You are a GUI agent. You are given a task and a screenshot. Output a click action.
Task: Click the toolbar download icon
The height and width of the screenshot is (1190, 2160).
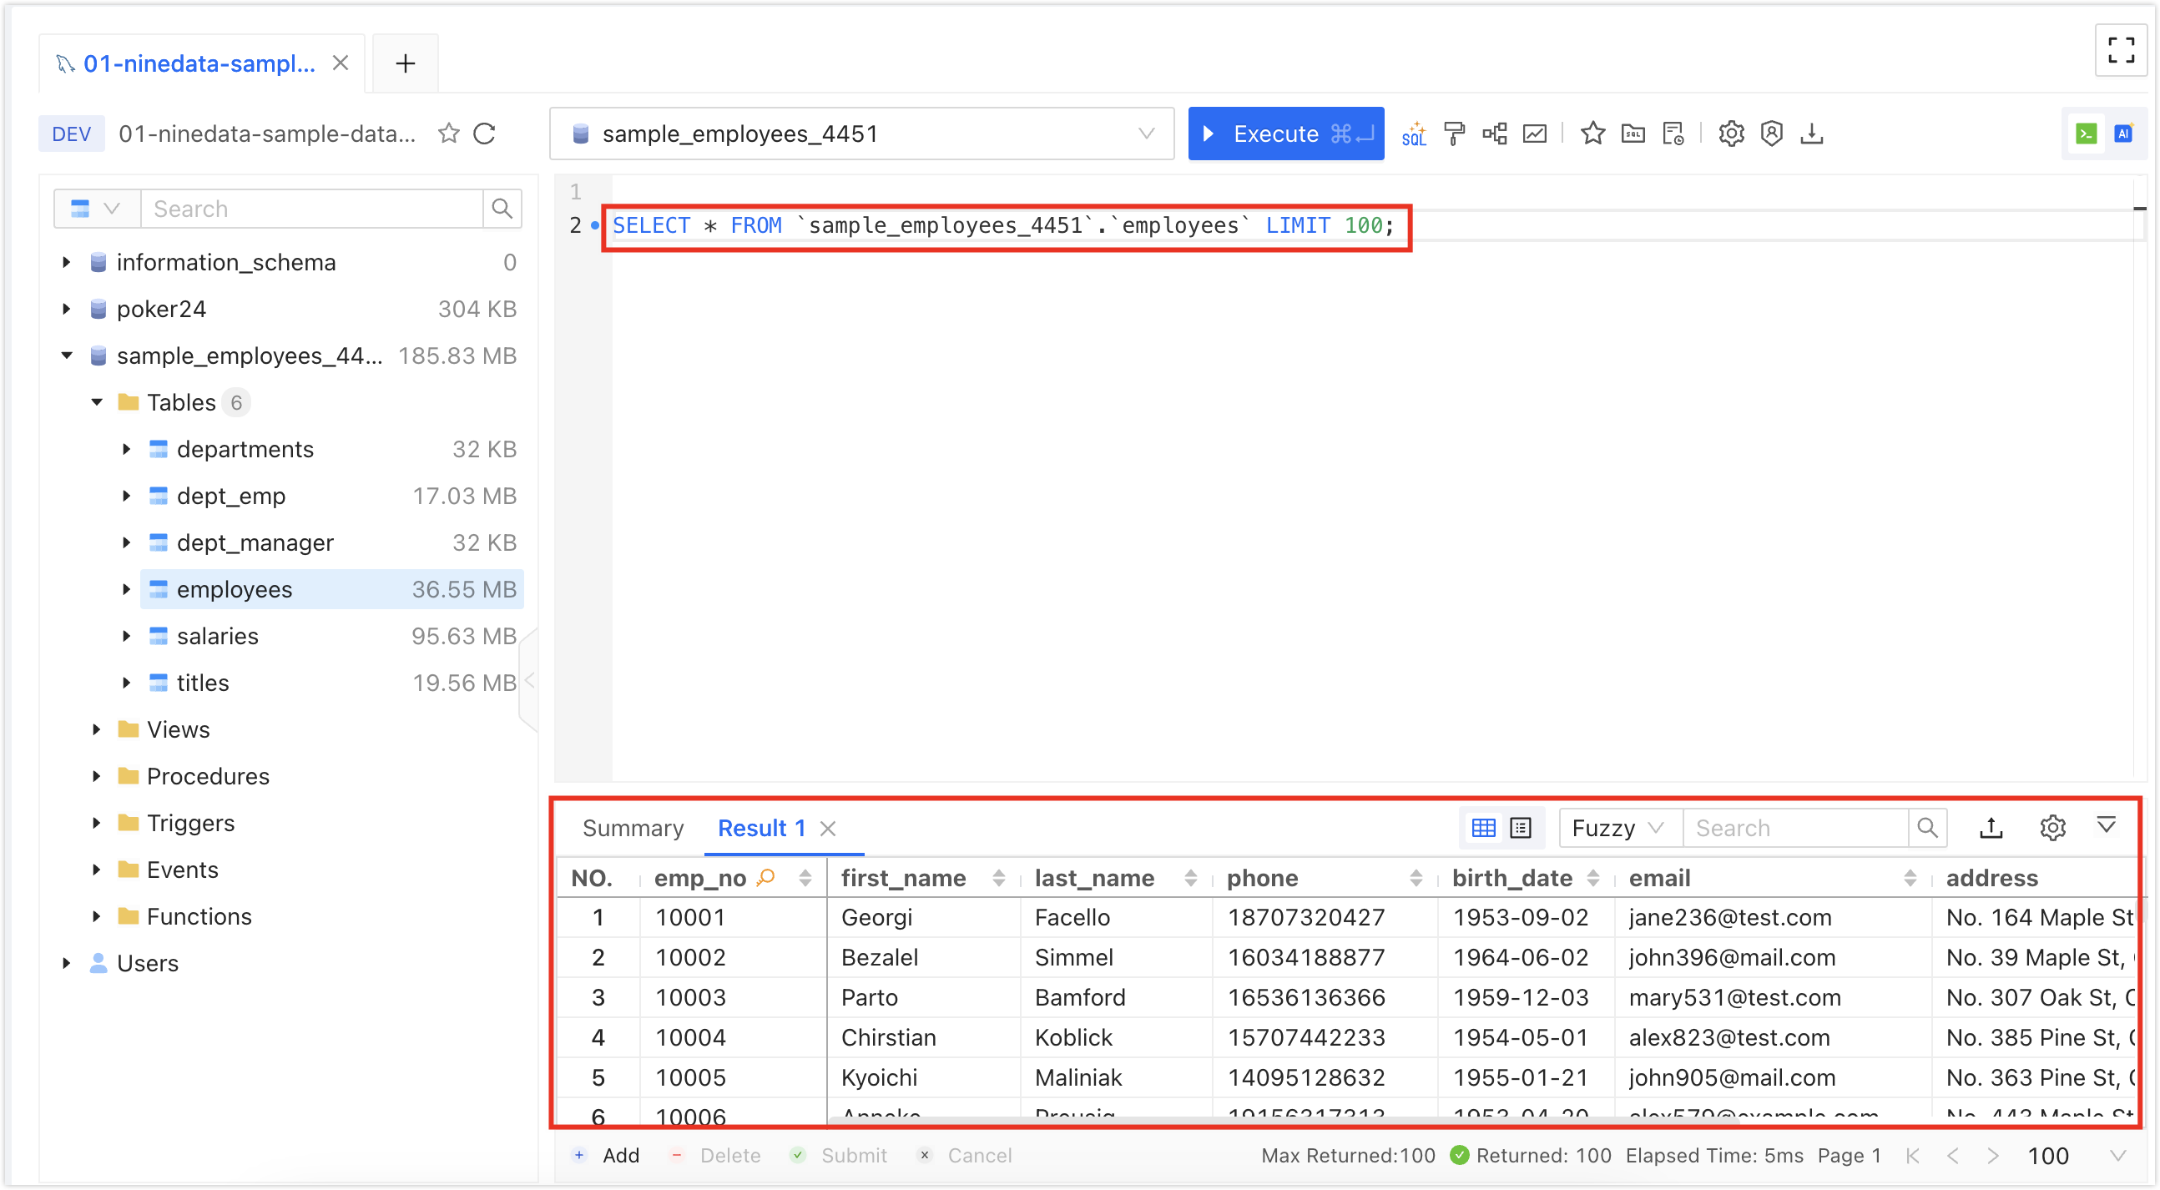click(x=1811, y=134)
